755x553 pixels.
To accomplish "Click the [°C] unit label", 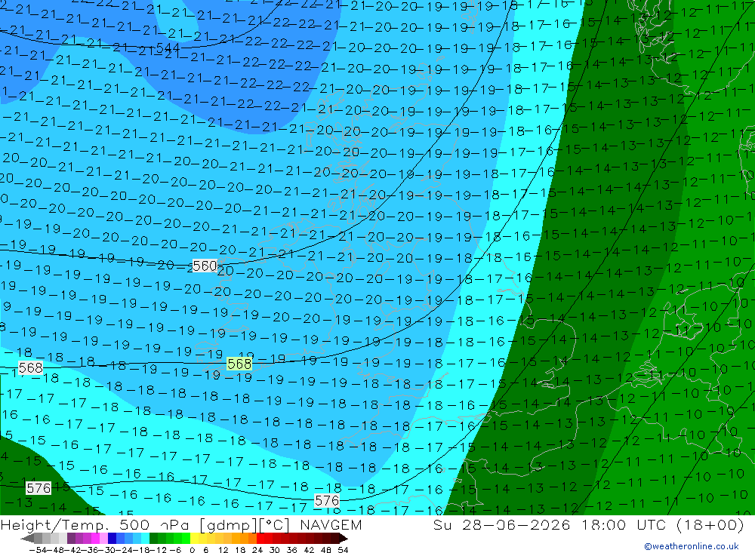I will [276, 525].
